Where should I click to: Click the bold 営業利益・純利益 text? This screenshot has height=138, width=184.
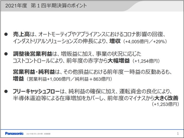click(x=31, y=72)
